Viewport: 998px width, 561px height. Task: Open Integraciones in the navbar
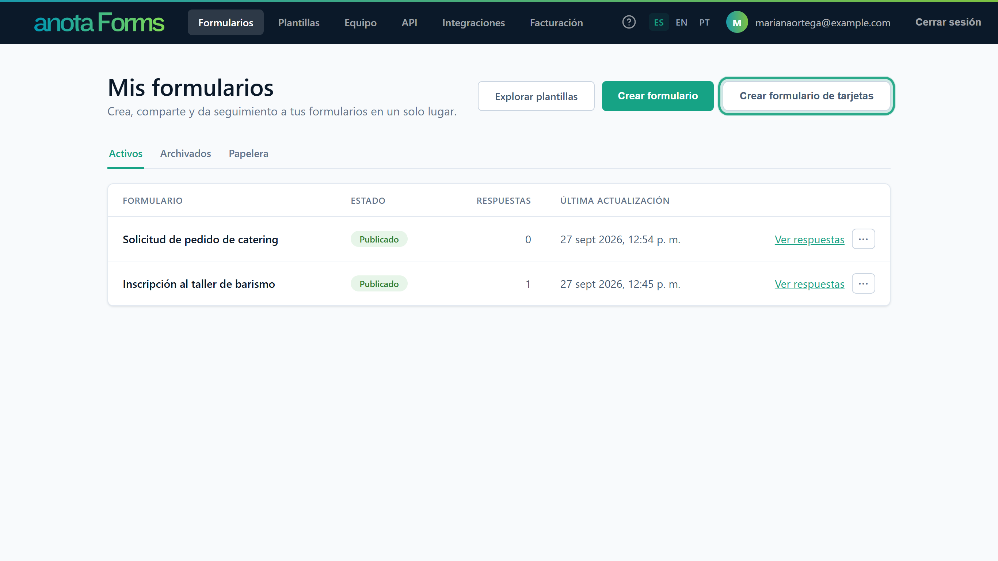click(473, 23)
